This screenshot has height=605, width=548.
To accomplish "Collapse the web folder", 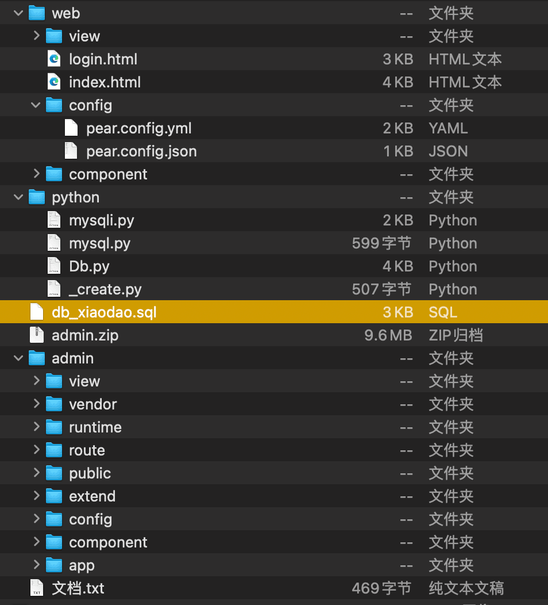I will (18, 13).
